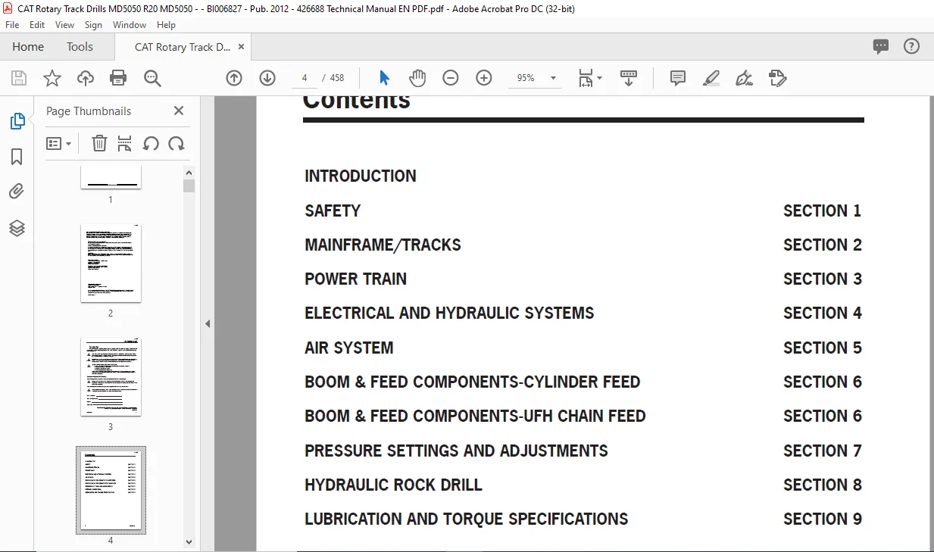Open the Help question mark icon

(x=912, y=46)
